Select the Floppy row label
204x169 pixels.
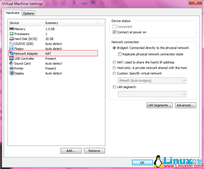tap(19, 49)
